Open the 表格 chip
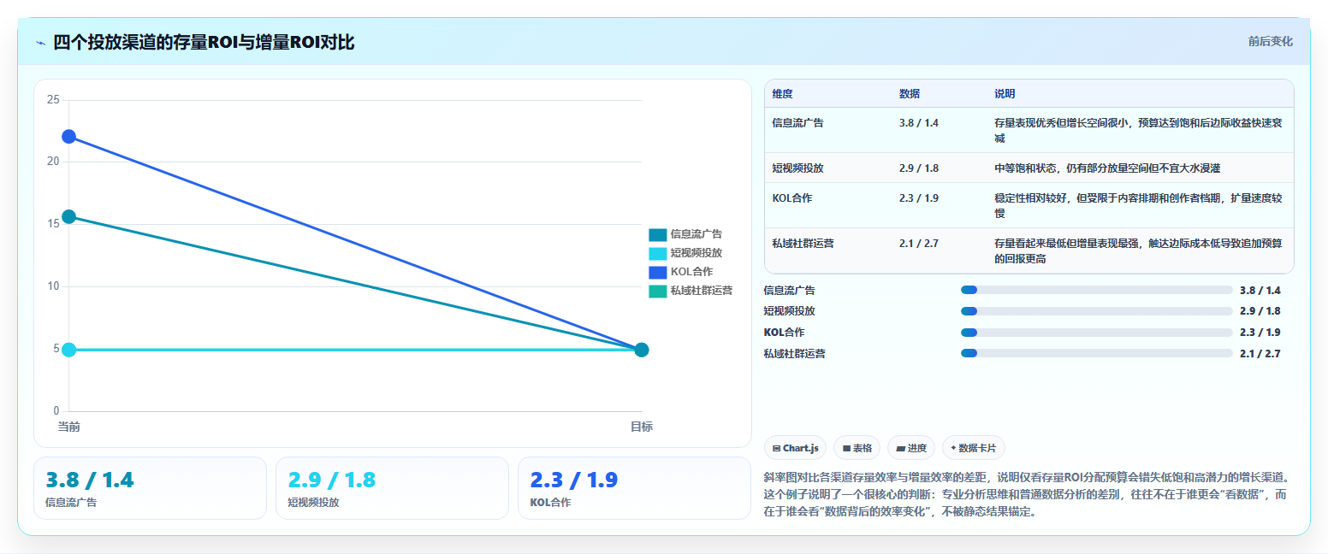Image resolution: width=1328 pixels, height=554 pixels. (857, 448)
